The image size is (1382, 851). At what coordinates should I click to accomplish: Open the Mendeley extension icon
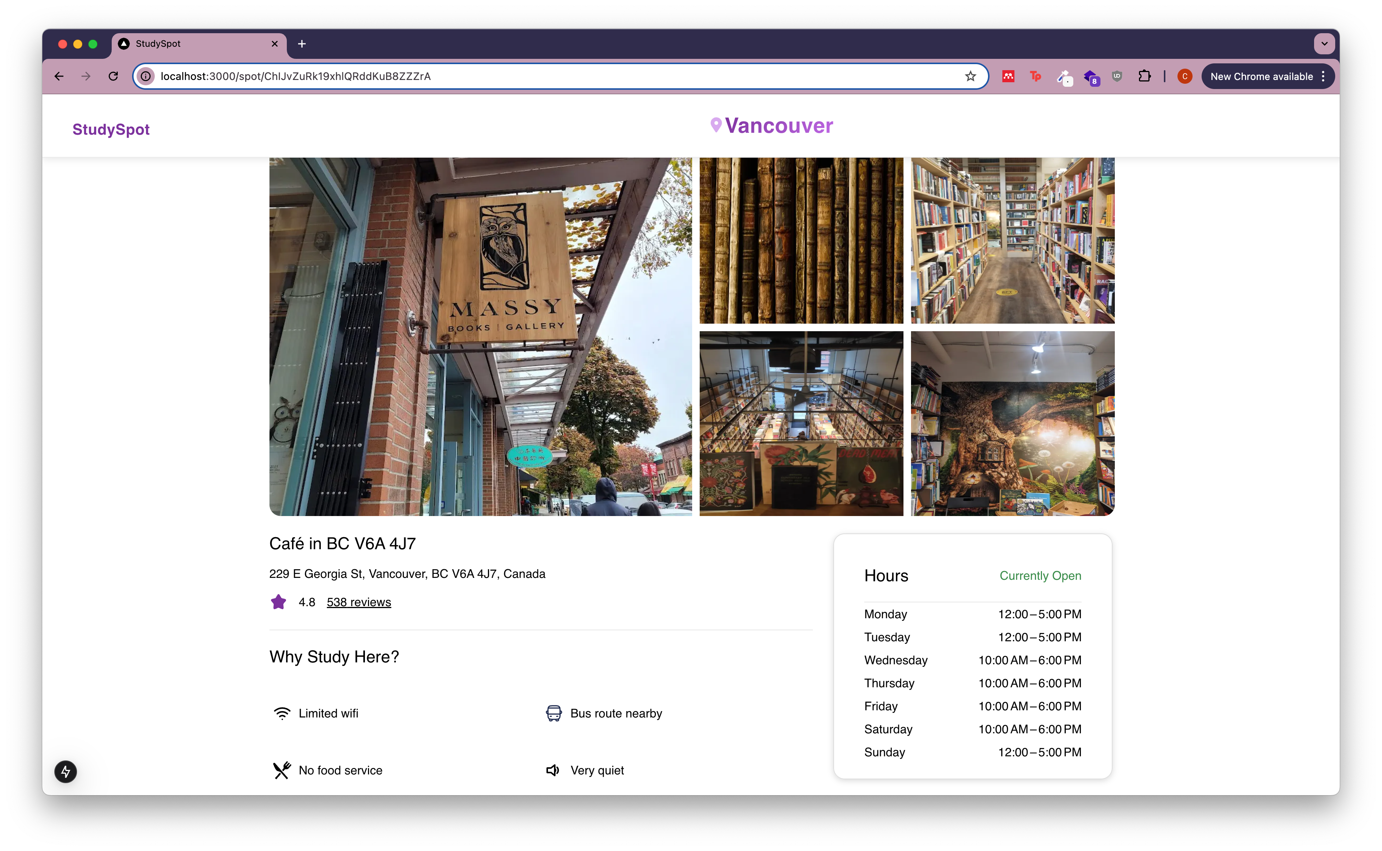[1008, 77]
